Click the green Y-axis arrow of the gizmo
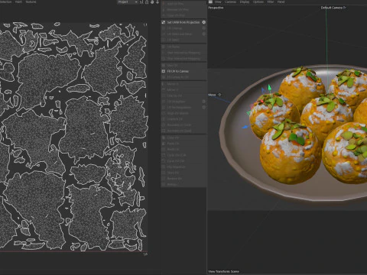The height and width of the screenshot is (275, 367). [269, 88]
